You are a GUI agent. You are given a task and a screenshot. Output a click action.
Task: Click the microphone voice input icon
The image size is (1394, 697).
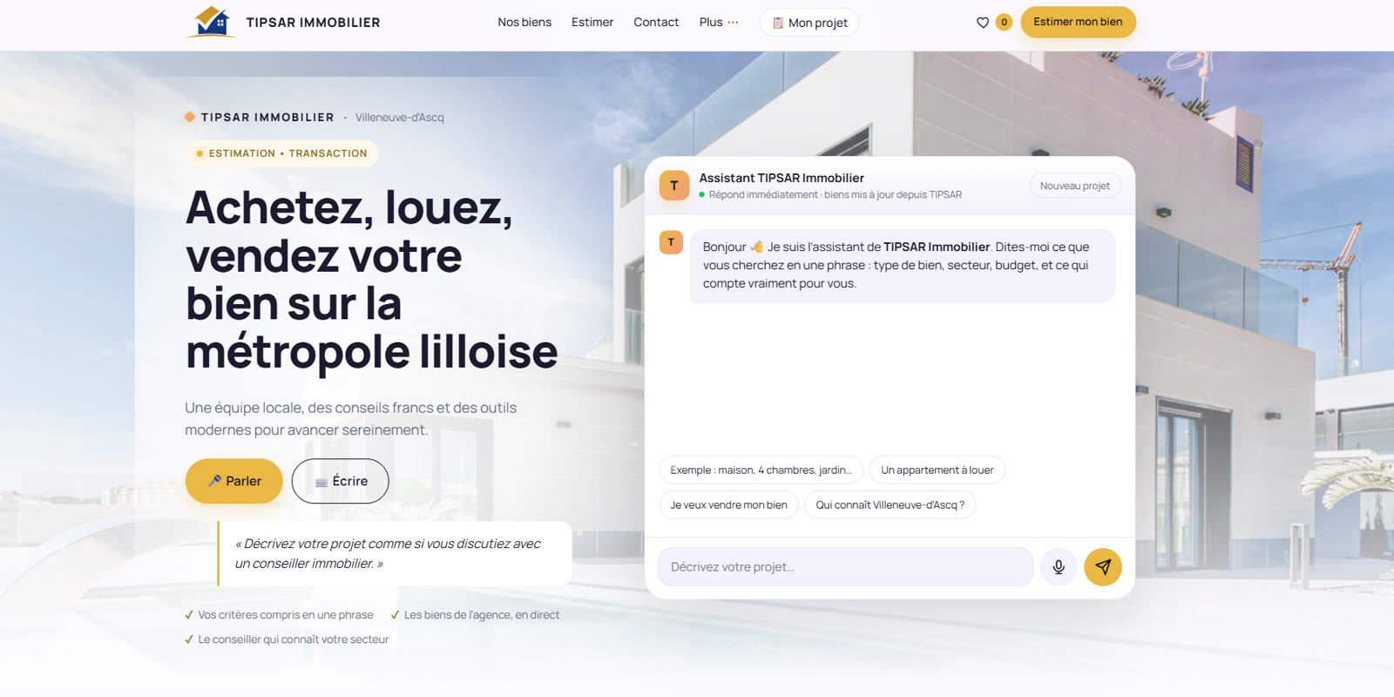coord(1059,567)
